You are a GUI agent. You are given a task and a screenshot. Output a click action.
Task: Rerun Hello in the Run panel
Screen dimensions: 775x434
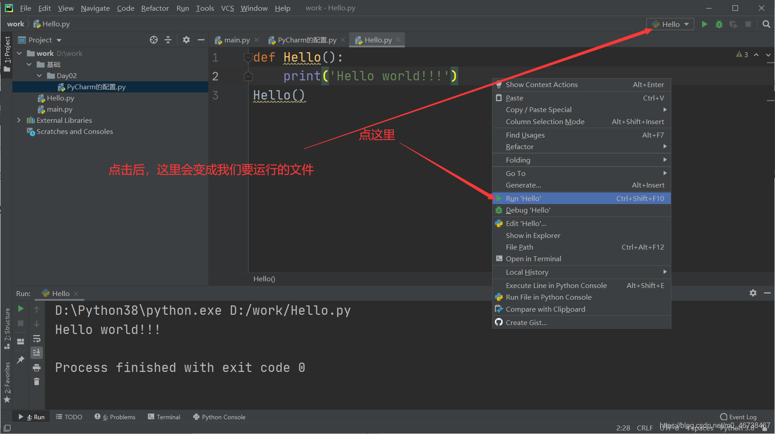pos(21,309)
